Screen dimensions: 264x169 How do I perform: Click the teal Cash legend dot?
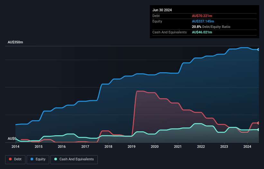(56, 159)
